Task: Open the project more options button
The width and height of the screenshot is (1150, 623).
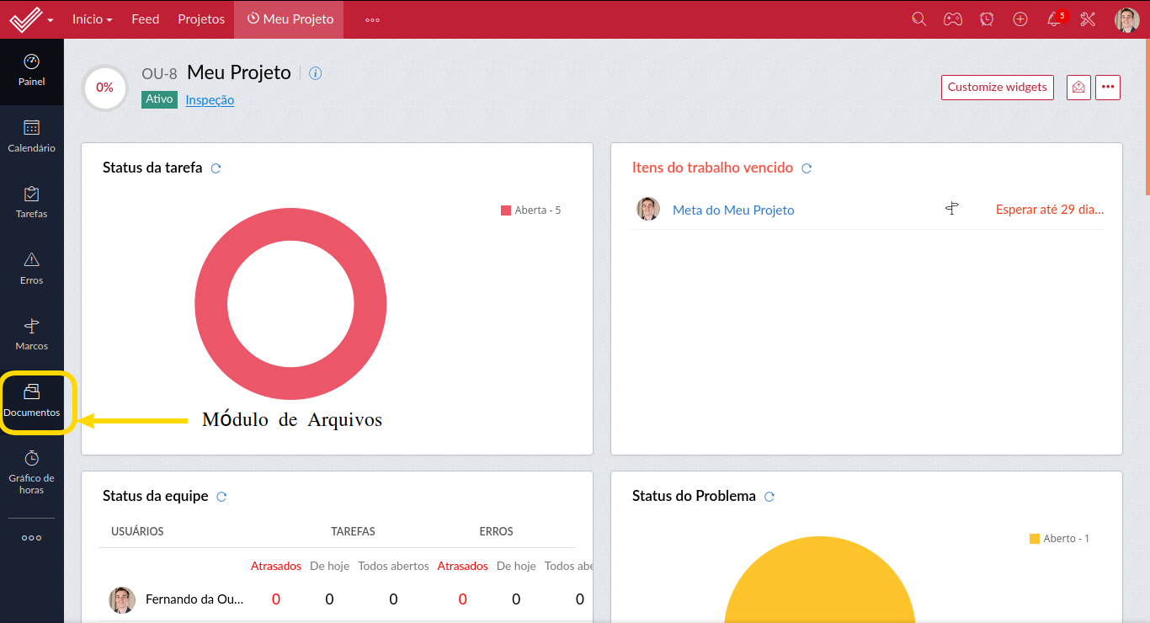Action: click(1108, 87)
